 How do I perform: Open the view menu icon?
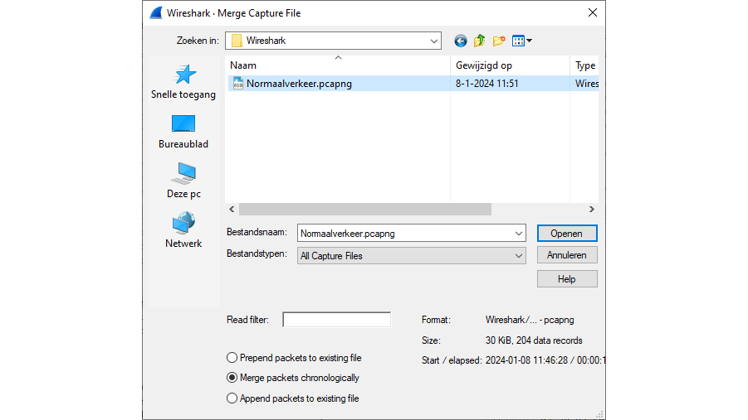click(522, 41)
